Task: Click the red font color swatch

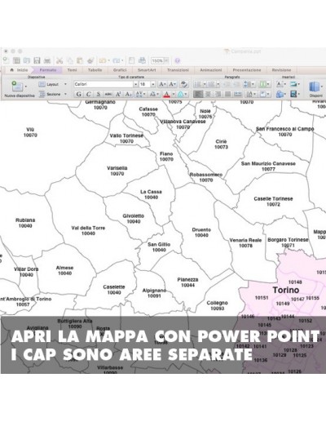Action: click(166, 94)
